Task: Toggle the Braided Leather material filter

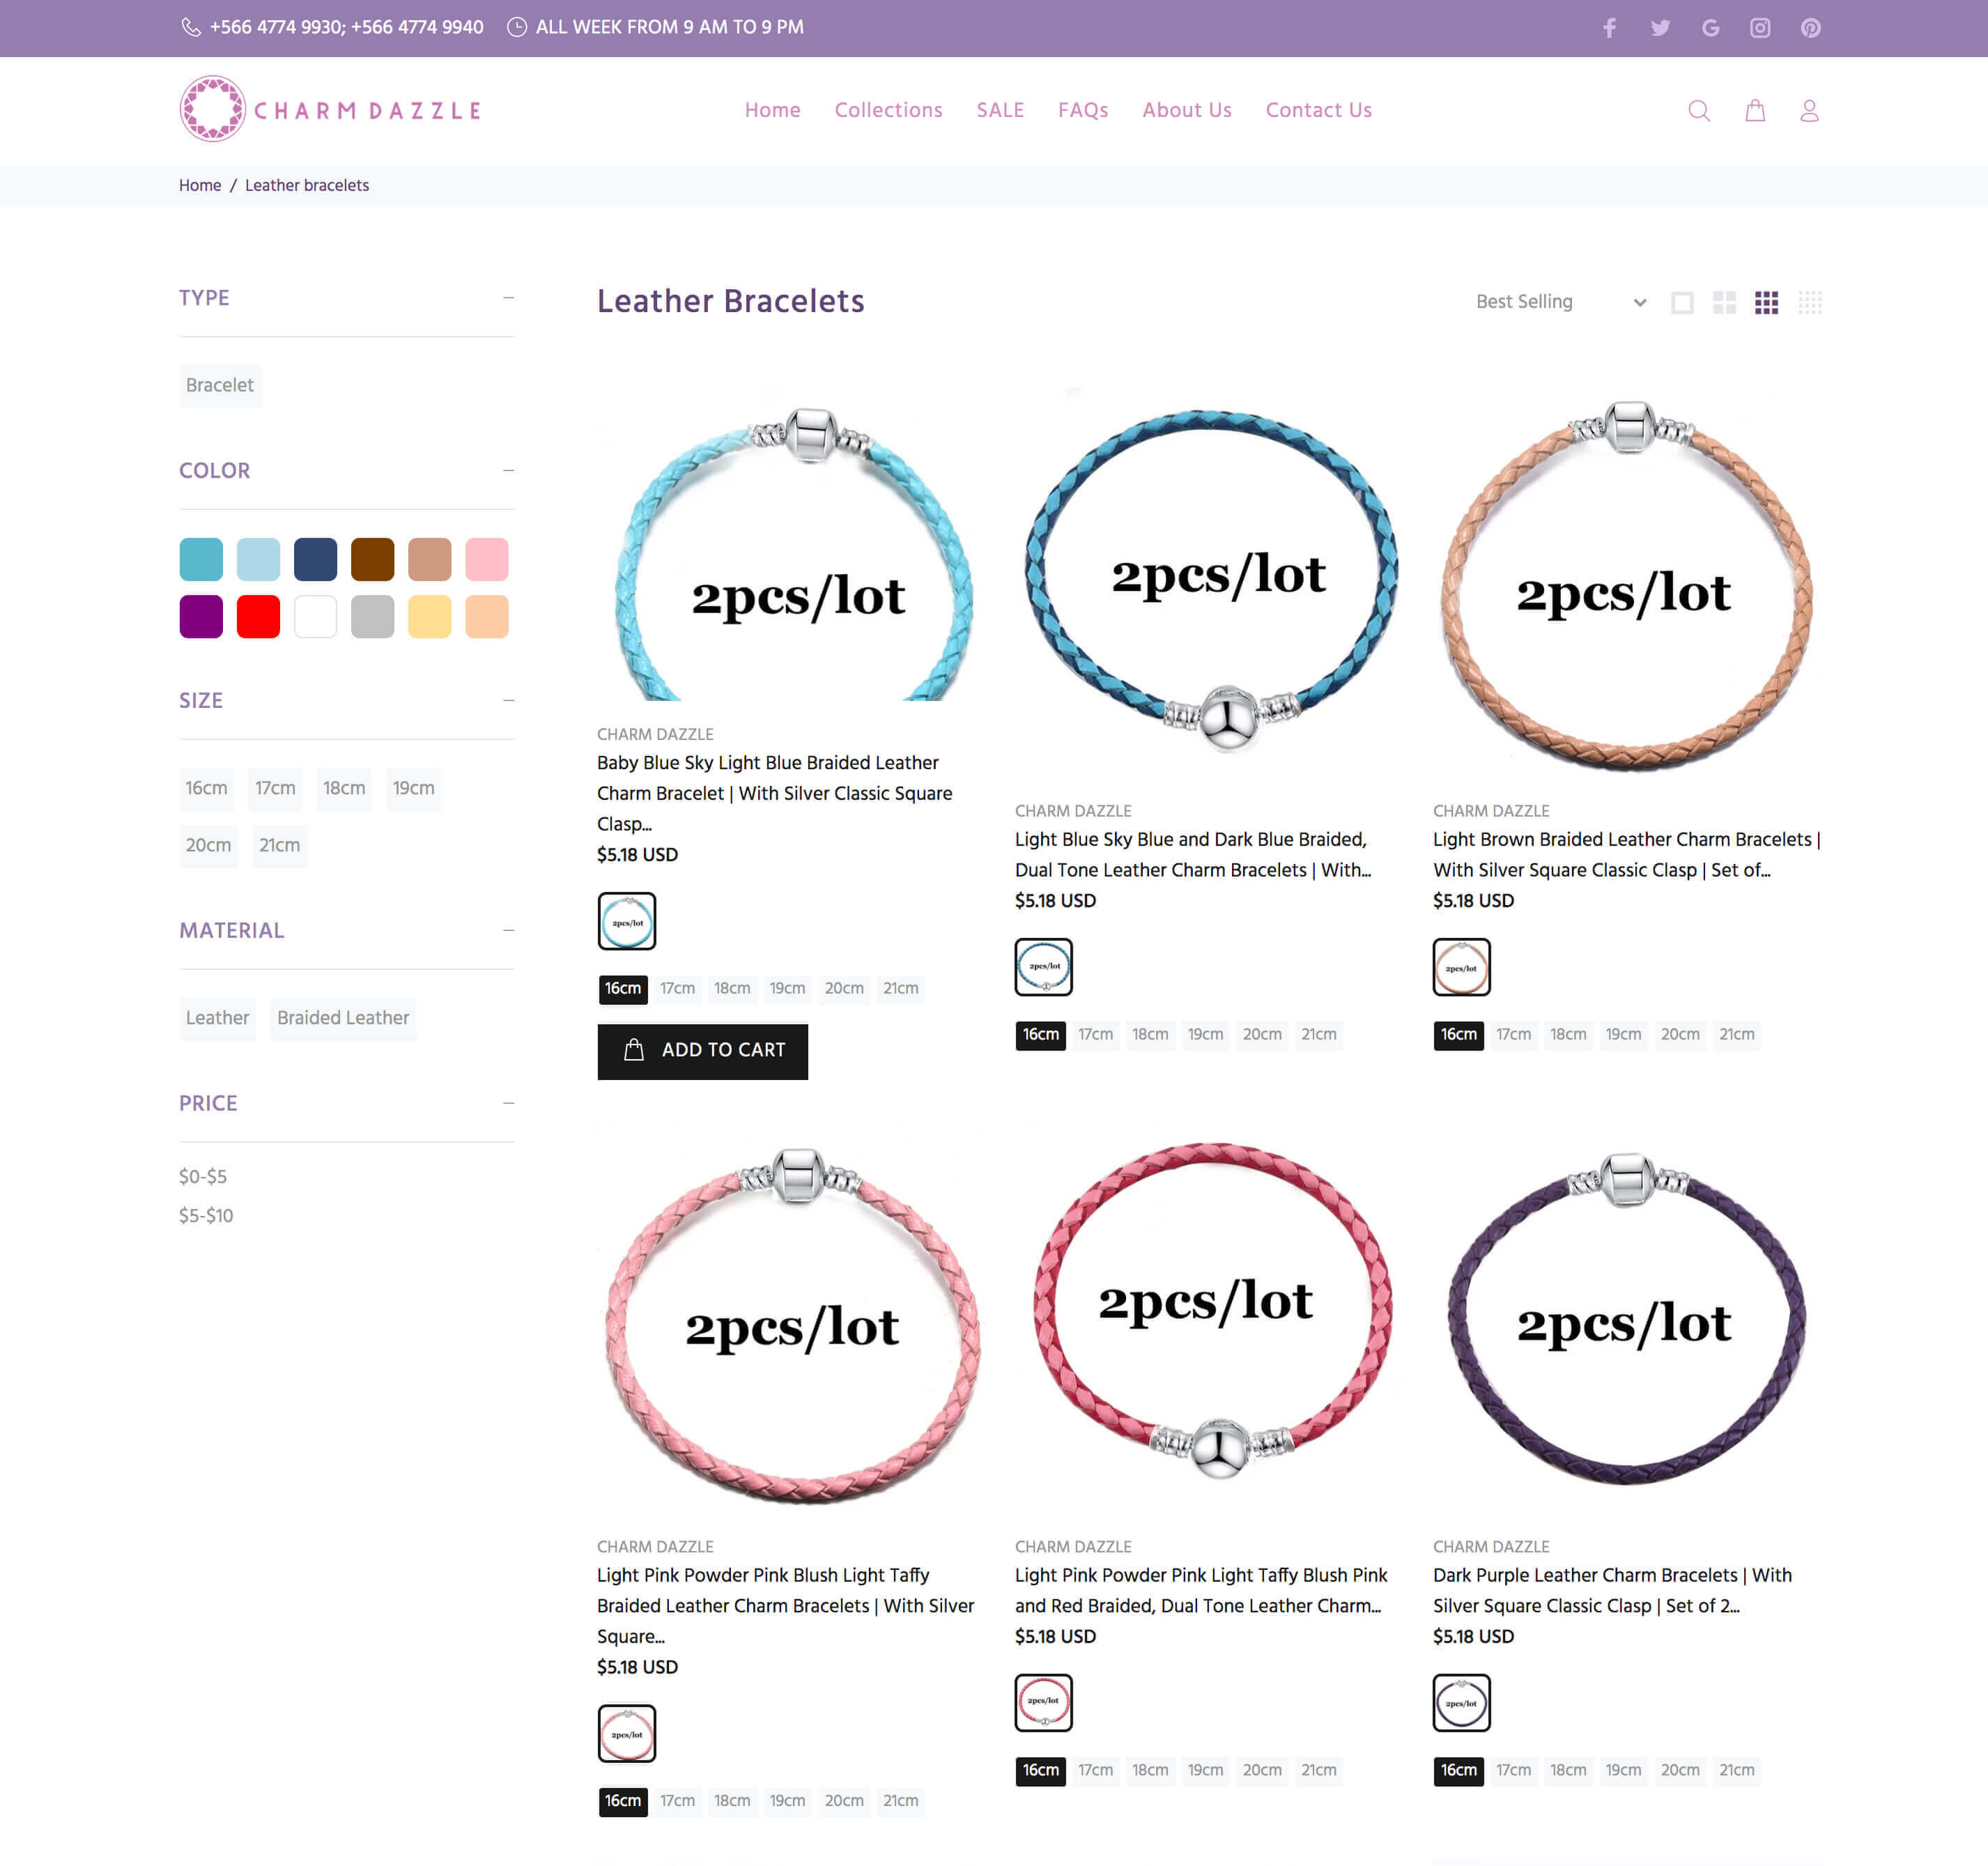Action: [x=343, y=1017]
